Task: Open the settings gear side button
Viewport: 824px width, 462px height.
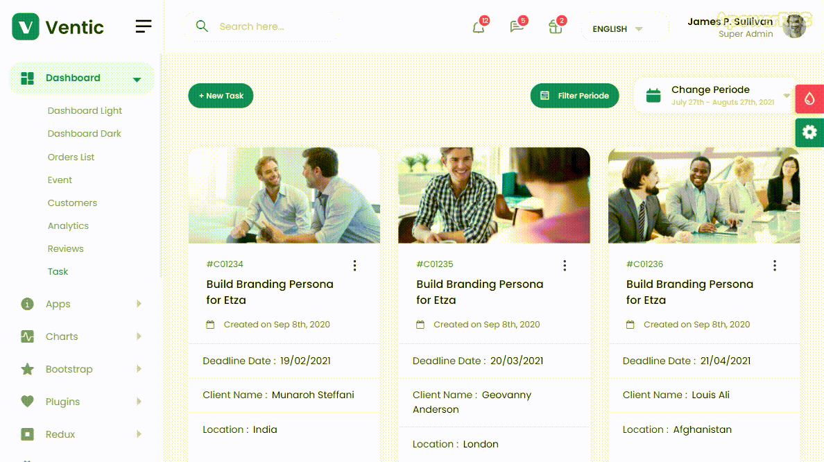Action: point(809,132)
